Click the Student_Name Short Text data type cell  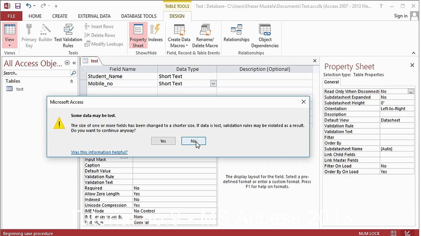(x=187, y=76)
